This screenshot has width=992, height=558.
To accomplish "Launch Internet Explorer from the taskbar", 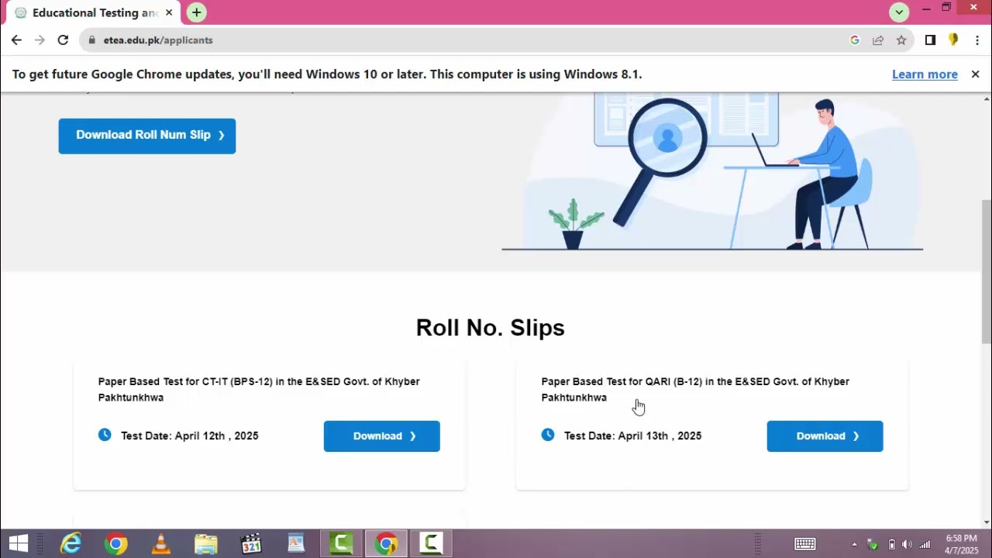I will (x=71, y=544).
